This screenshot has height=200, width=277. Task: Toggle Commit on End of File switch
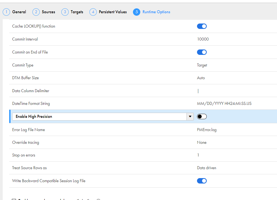[x=202, y=52]
